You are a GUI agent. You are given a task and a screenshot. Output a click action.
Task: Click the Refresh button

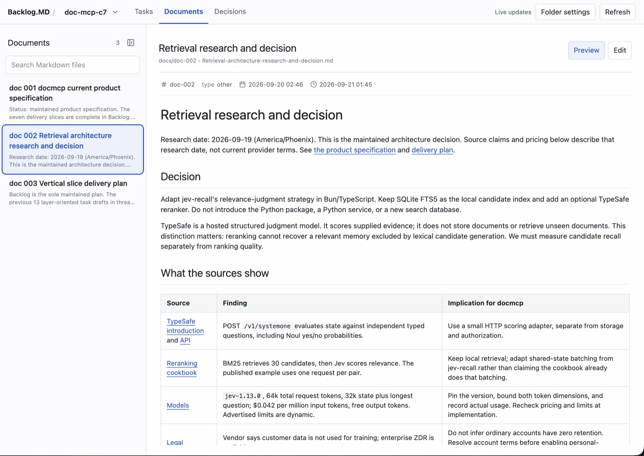617,12
